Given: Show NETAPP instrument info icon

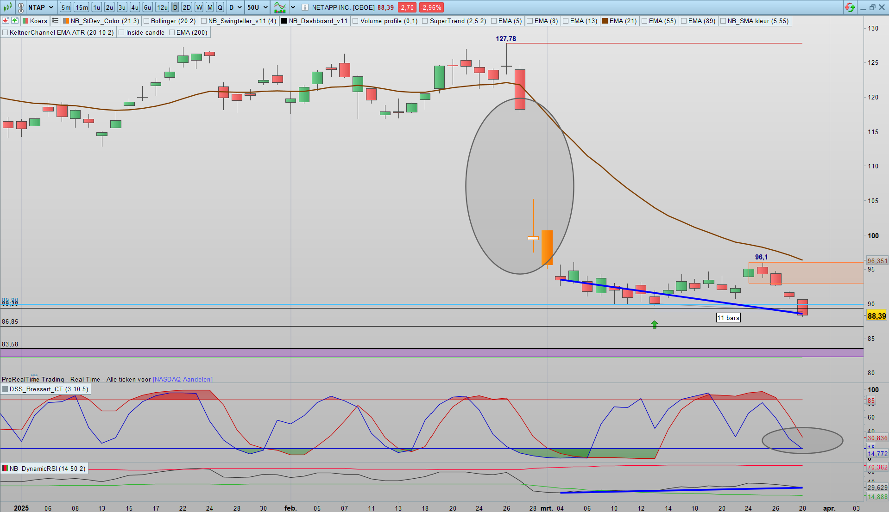Looking at the screenshot, I should 305,7.
